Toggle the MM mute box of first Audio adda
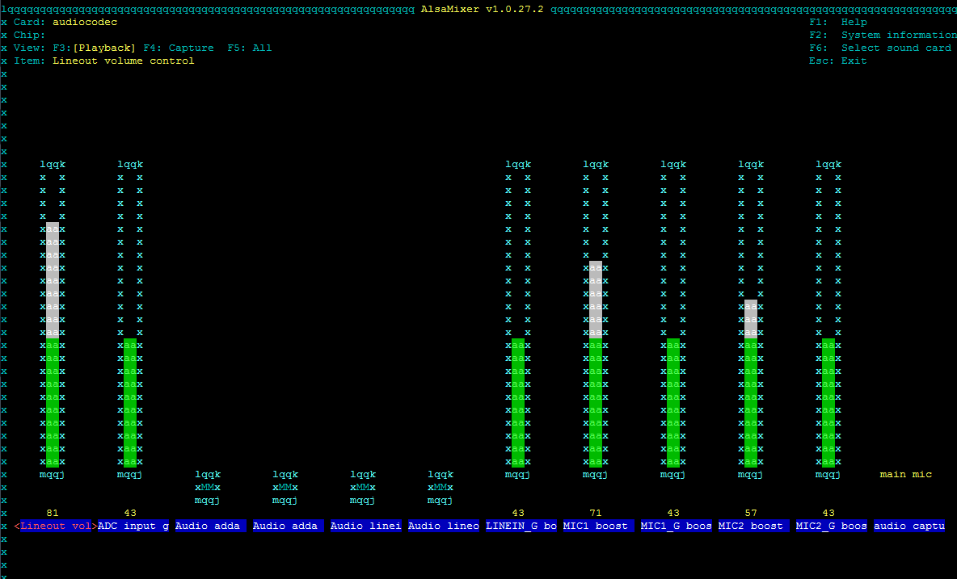957x579 pixels. 208,488
